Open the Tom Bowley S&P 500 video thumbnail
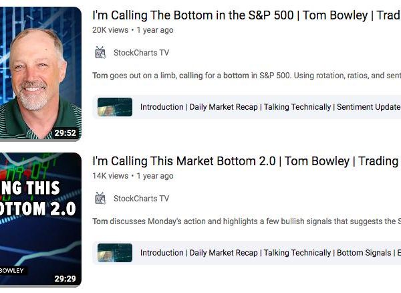The width and height of the screenshot is (401, 293). pyautogui.click(x=41, y=74)
